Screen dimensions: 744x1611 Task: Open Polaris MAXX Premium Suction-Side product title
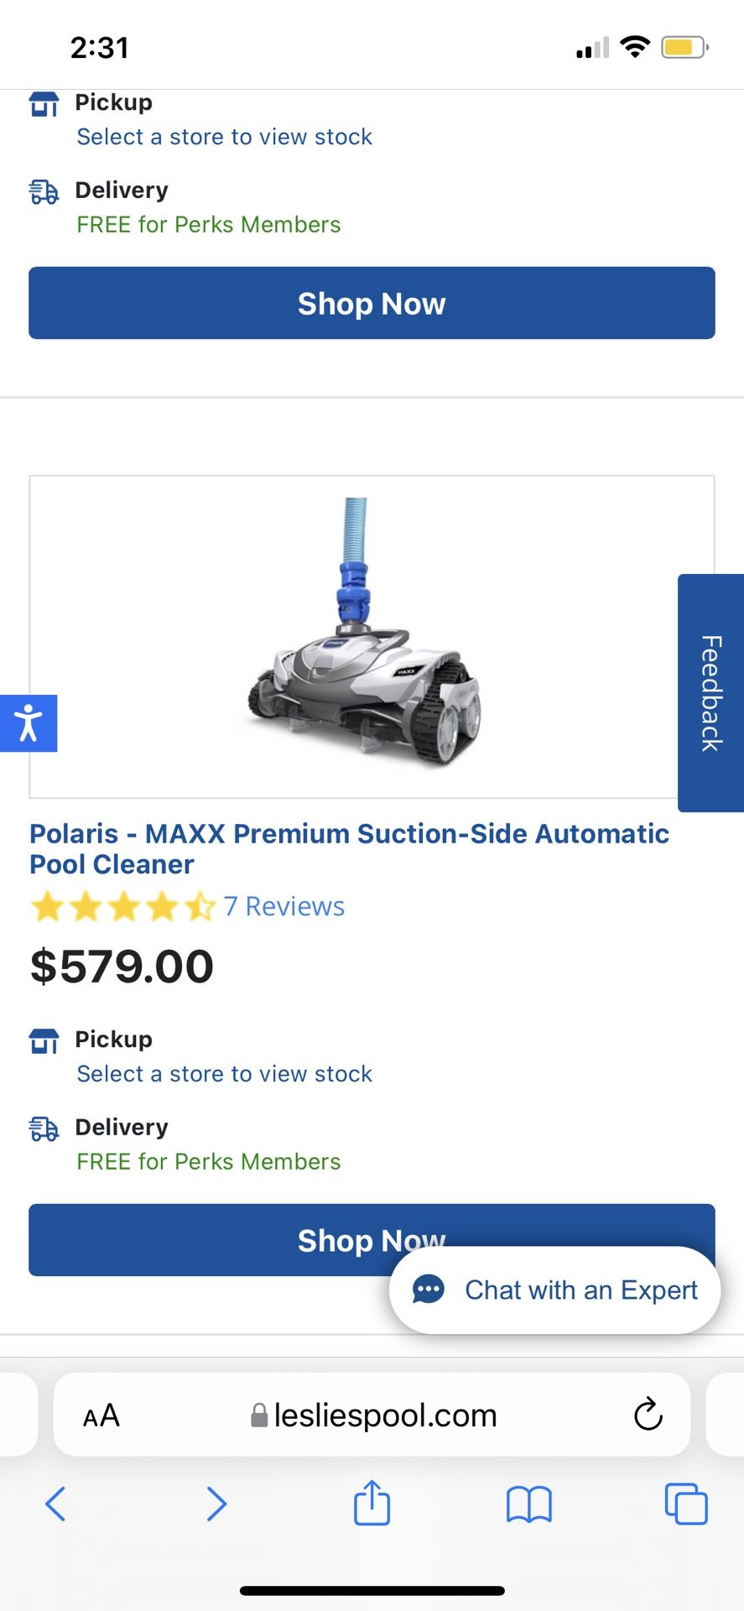[349, 848]
